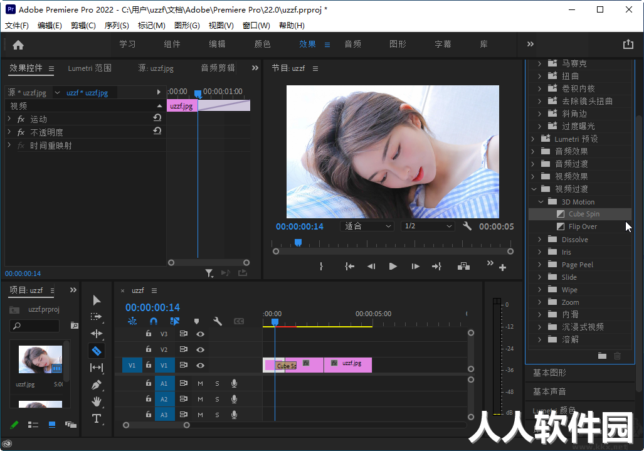The width and height of the screenshot is (644, 451).
Task: Toggle V2 track output eye
Action: [201, 349]
